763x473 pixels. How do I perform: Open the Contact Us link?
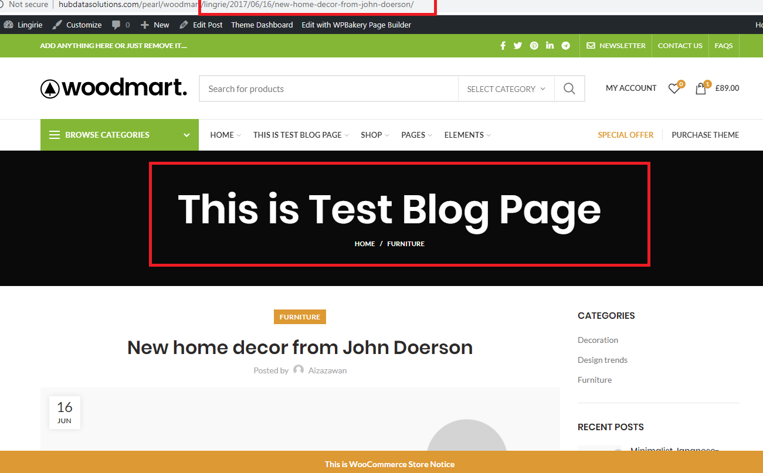(x=680, y=46)
